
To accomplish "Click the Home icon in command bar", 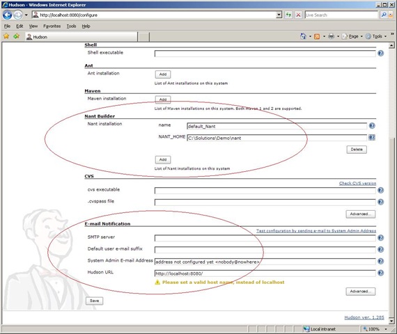I will click(x=303, y=36).
